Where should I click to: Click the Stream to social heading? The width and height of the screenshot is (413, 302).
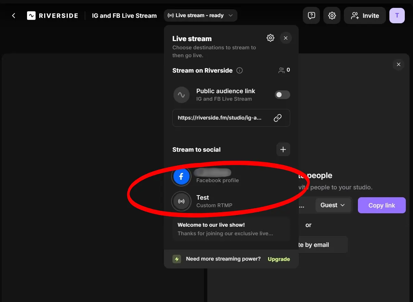pos(196,150)
